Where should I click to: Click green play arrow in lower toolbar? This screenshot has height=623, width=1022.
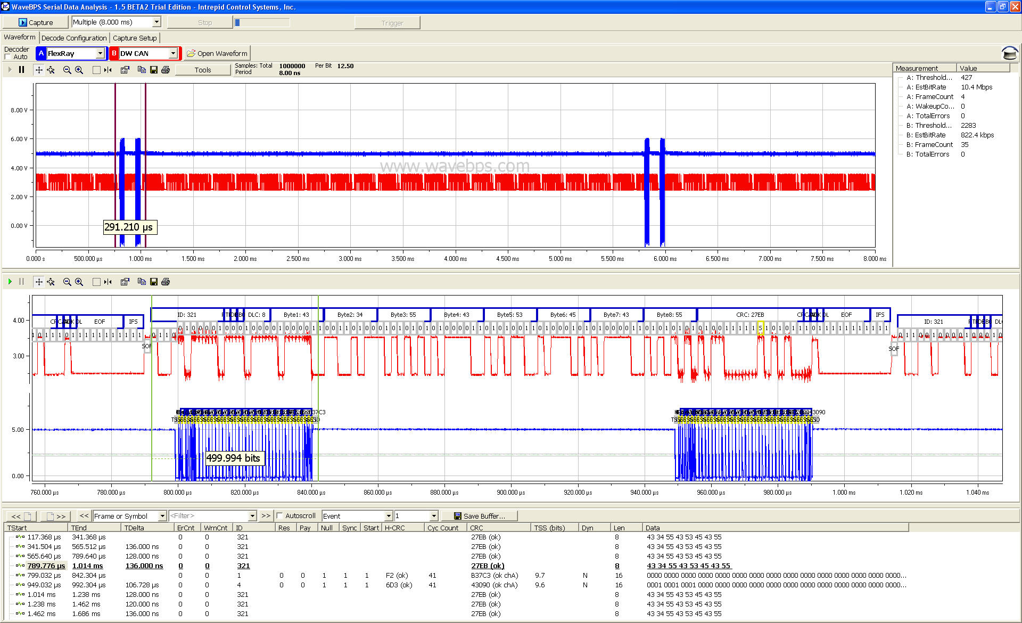click(10, 282)
